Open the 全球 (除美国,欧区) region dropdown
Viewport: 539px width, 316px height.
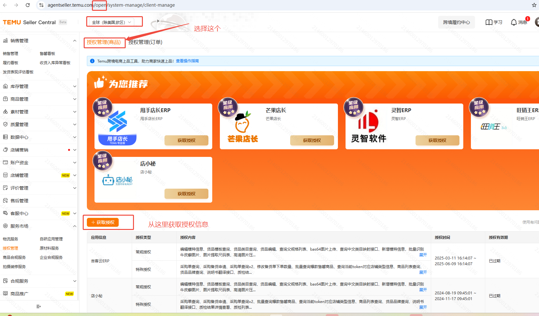point(111,22)
